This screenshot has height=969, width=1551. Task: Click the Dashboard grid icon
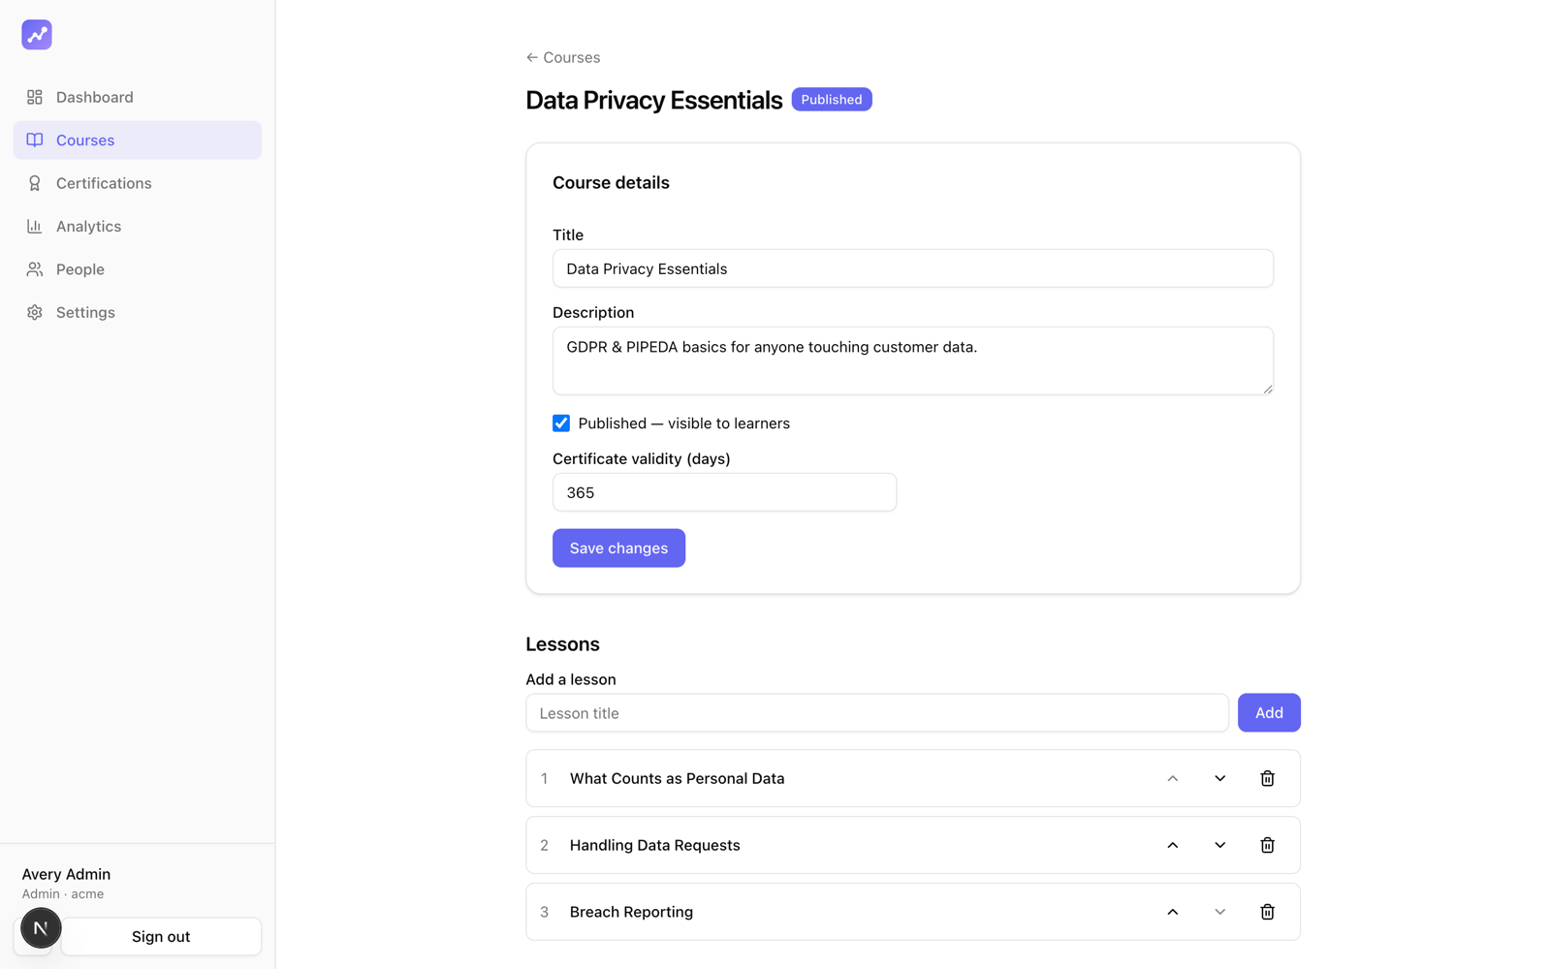(35, 97)
